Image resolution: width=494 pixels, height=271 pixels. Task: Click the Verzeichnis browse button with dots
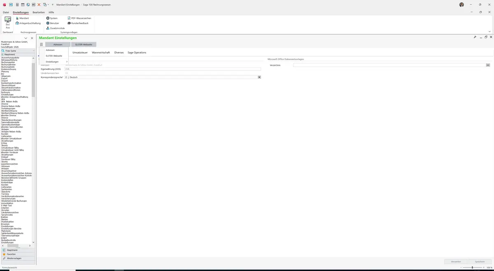(x=488, y=65)
